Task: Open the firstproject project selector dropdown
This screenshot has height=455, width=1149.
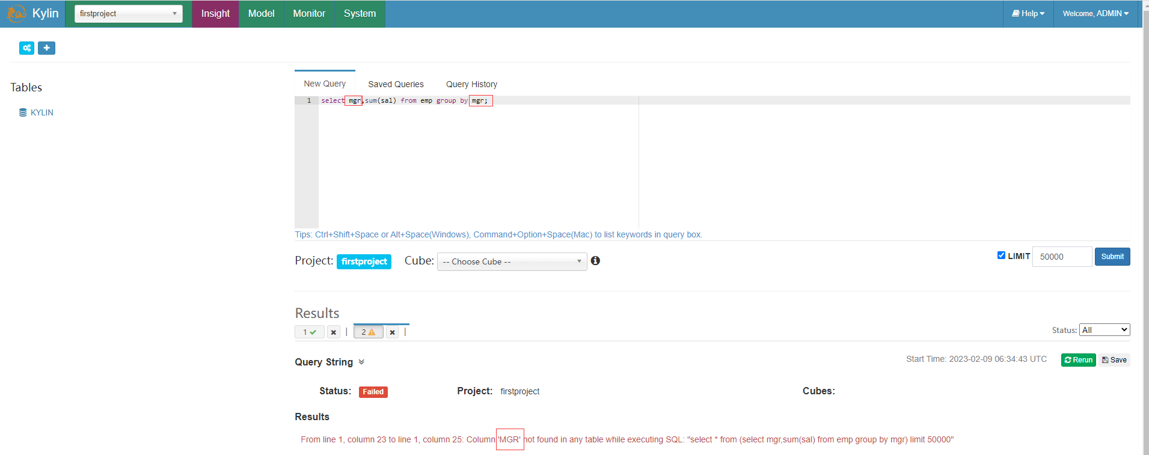Action: click(x=128, y=14)
